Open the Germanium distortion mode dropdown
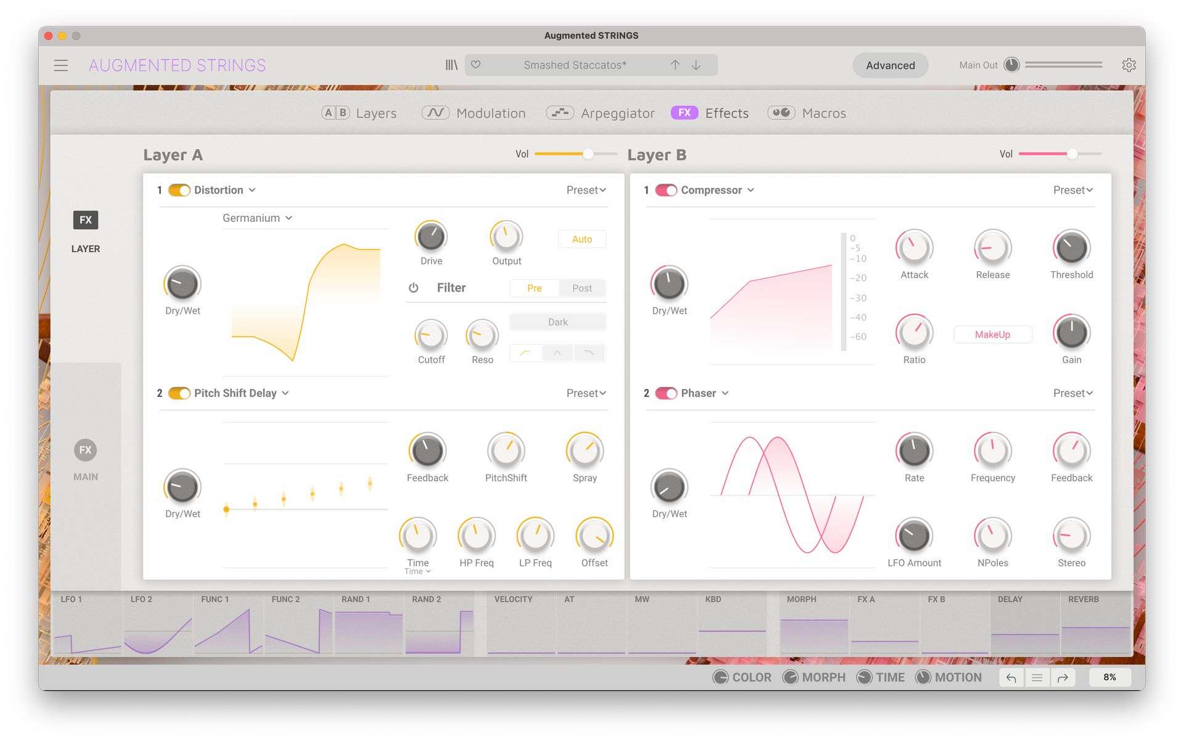The image size is (1184, 742). [x=257, y=218]
